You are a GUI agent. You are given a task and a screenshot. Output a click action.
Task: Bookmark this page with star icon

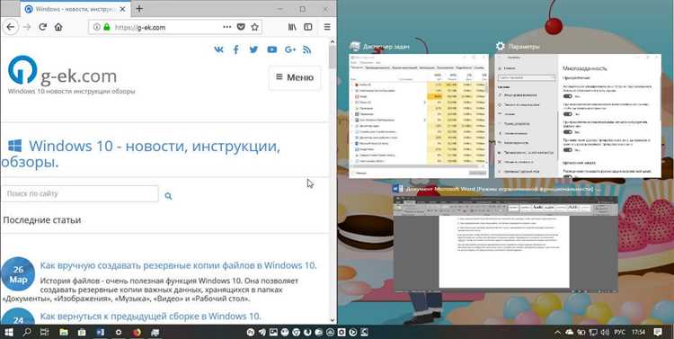pos(255,27)
